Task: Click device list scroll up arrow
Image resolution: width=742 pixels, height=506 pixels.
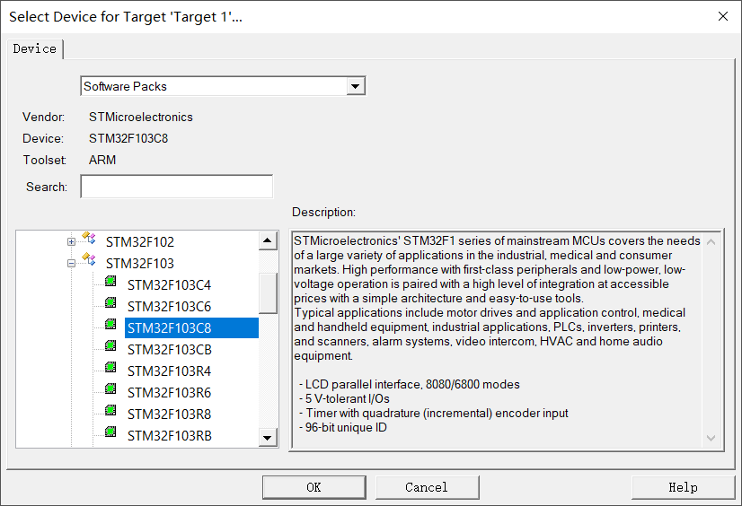Action: 268,241
